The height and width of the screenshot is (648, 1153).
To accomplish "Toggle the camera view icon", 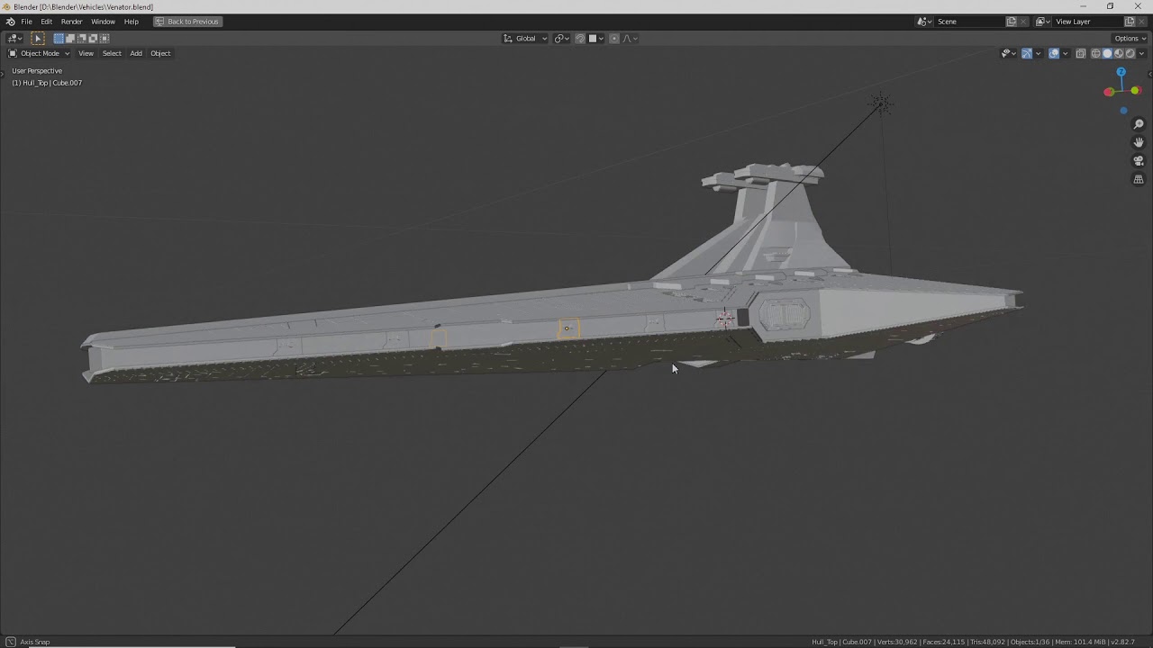I will coord(1139,161).
